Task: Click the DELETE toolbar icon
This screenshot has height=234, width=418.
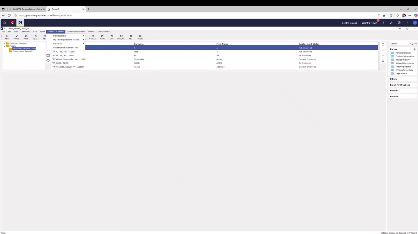Action: pyautogui.click(x=35, y=37)
